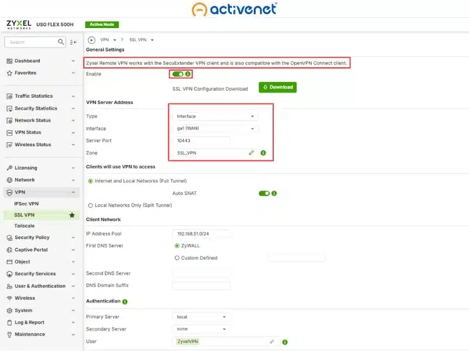Expand the Dashboard menu chevron
Screen dimensions: 469x351
(73, 61)
